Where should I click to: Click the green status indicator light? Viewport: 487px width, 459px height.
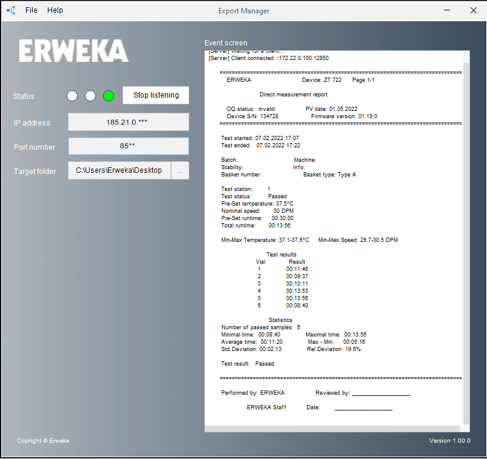click(x=109, y=96)
